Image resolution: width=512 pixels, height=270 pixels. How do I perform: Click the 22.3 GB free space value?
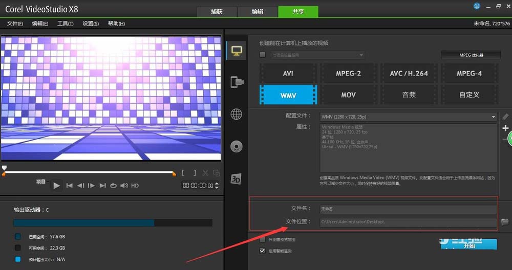click(57, 248)
